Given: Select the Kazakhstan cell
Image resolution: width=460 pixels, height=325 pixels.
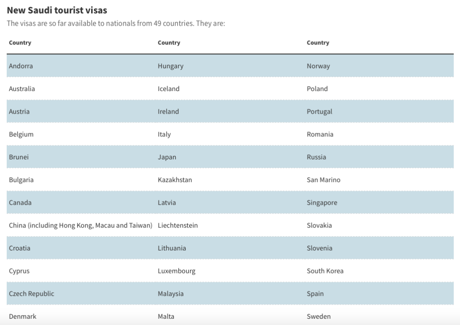Looking at the screenshot, I should (x=175, y=180).
